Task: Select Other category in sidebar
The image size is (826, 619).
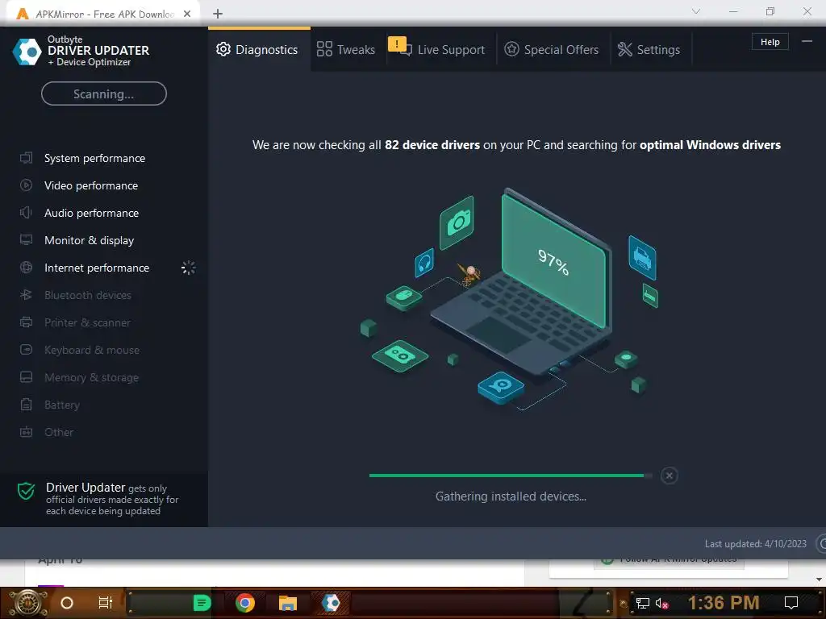Action: click(x=59, y=432)
